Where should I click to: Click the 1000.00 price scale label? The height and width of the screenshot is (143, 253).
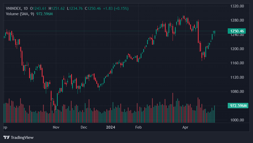[x=237, y=120]
